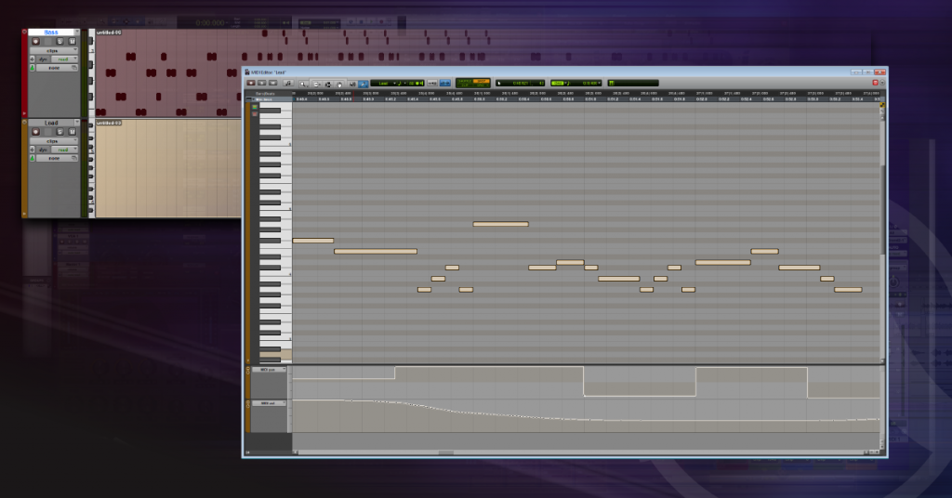Open the MIDI pan lane selector
The width and height of the screenshot is (952, 498).
coord(268,370)
